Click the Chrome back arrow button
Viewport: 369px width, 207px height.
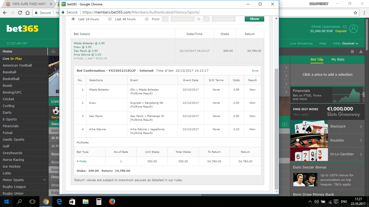5,13
